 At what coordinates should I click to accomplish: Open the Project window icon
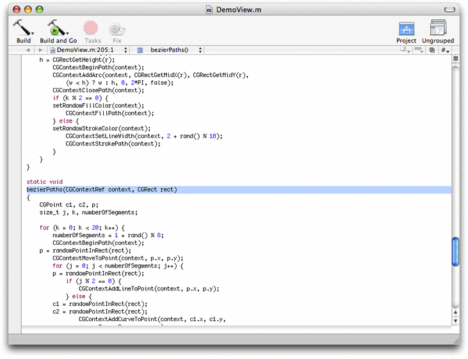[x=406, y=28]
